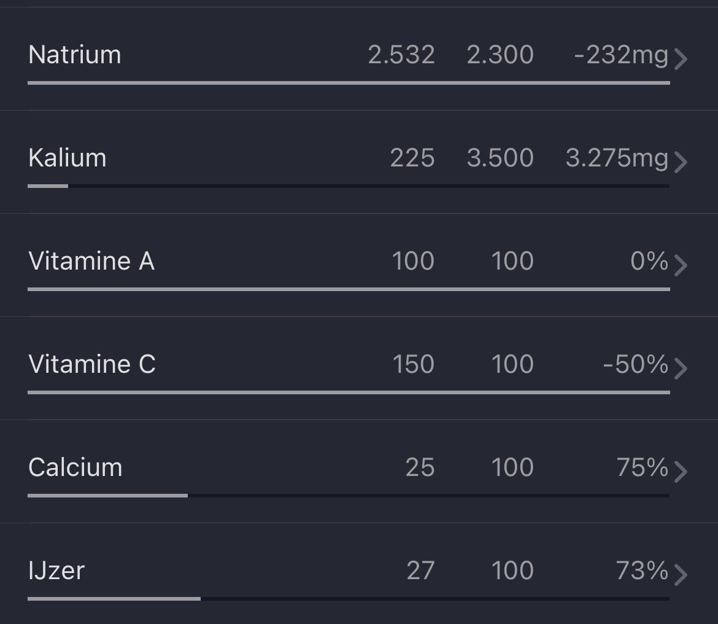Image resolution: width=718 pixels, height=624 pixels.
Task: Open IJzer details with its chevron
Action: pos(680,575)
